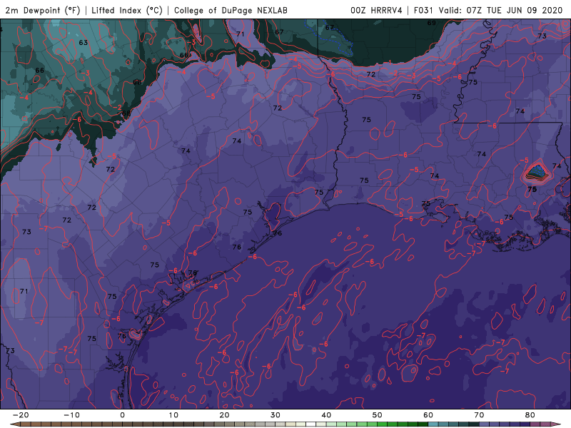Viewport: 571px width, 428px height.
Task: Click the '70' color scale label
Action: [x=479, y=415]
